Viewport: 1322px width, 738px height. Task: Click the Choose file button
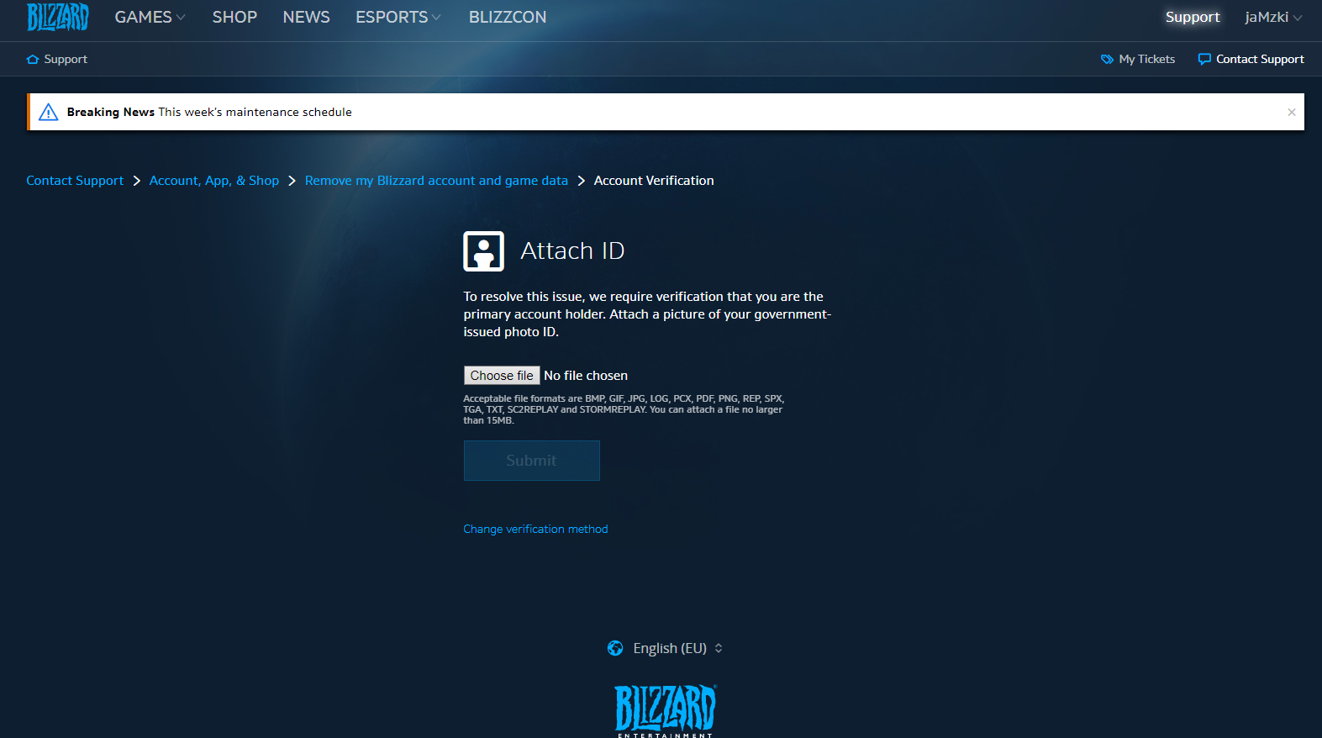click(x=502, y=376)
